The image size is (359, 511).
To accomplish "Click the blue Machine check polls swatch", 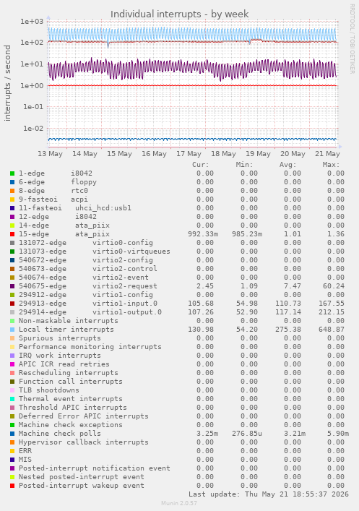I will click(x=12, y=434).
